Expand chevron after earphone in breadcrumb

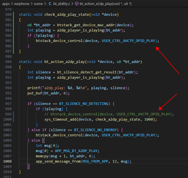(x=32, y=4)
